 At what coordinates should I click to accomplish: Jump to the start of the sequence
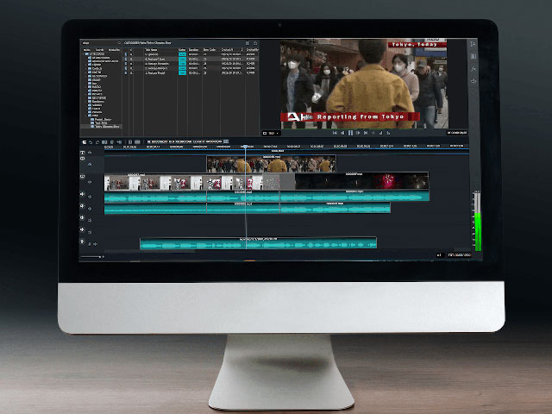(335, 133)
